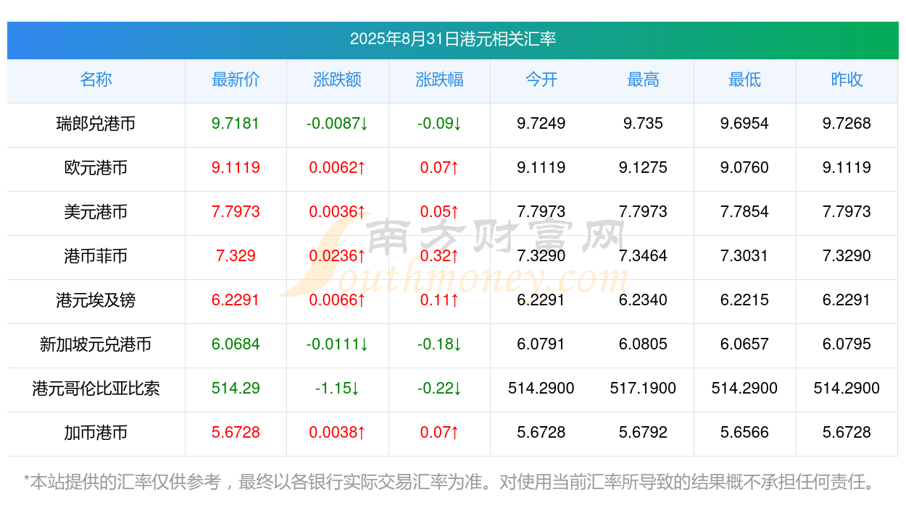Screen dimensions: 906x505
Task: Click low value 5.6566
Action: tap(744, 433)
